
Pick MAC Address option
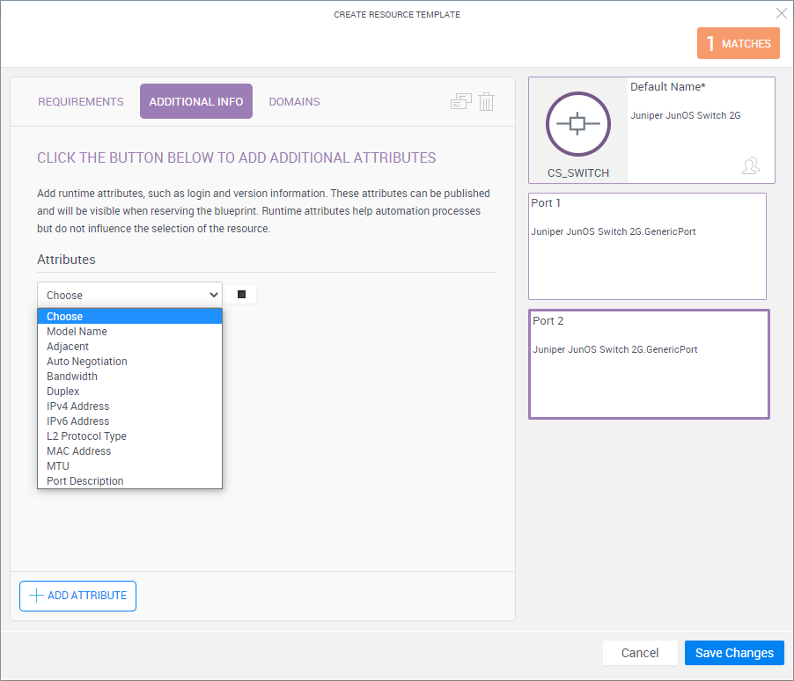pos(78,451)
